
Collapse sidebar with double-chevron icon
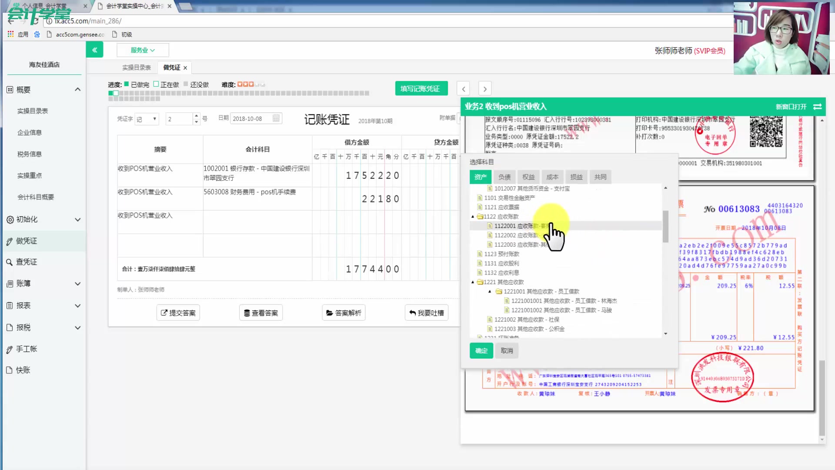click(x=94, y=50)
